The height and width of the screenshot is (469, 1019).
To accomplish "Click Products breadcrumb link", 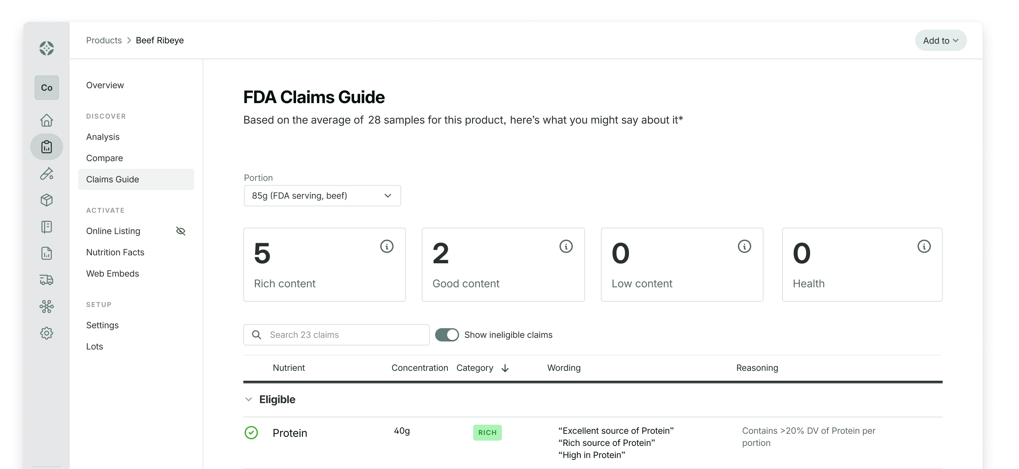I will coord(104,40).
